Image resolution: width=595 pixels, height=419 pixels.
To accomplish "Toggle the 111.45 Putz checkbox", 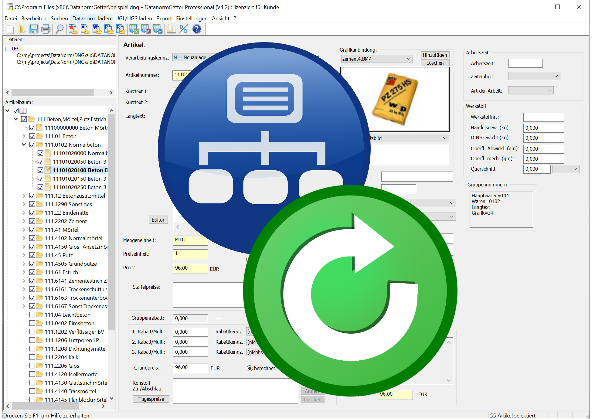I will click(32, 255).
